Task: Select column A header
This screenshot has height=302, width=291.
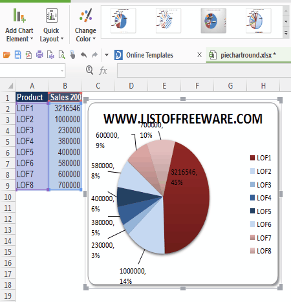Action: tap(32, 86)
